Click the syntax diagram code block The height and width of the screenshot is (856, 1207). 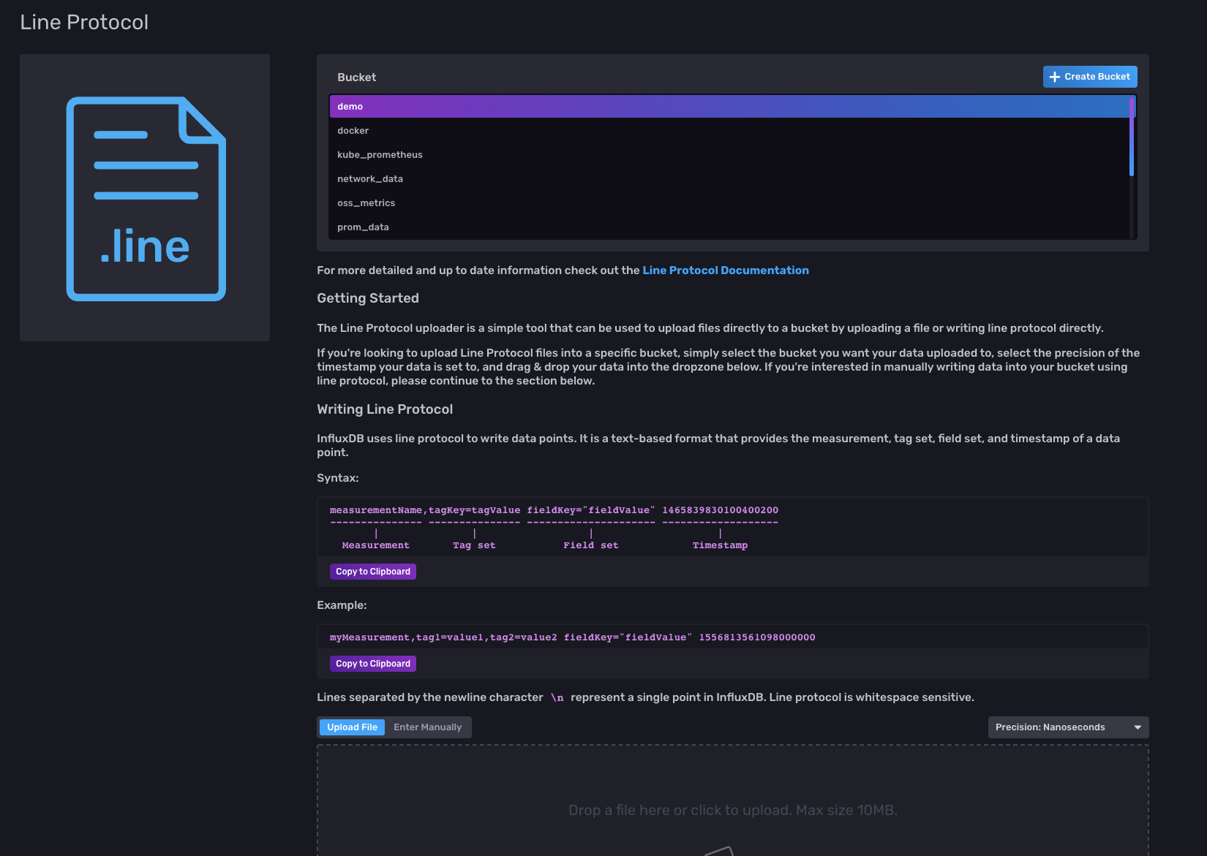(x=732, y=526)
